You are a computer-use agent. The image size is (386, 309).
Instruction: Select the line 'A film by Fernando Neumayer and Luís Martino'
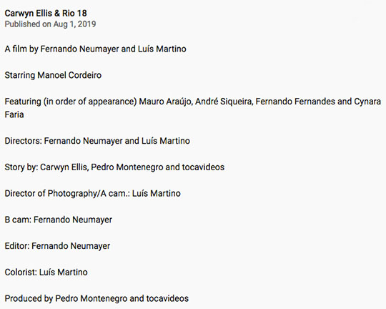[95, 49]
